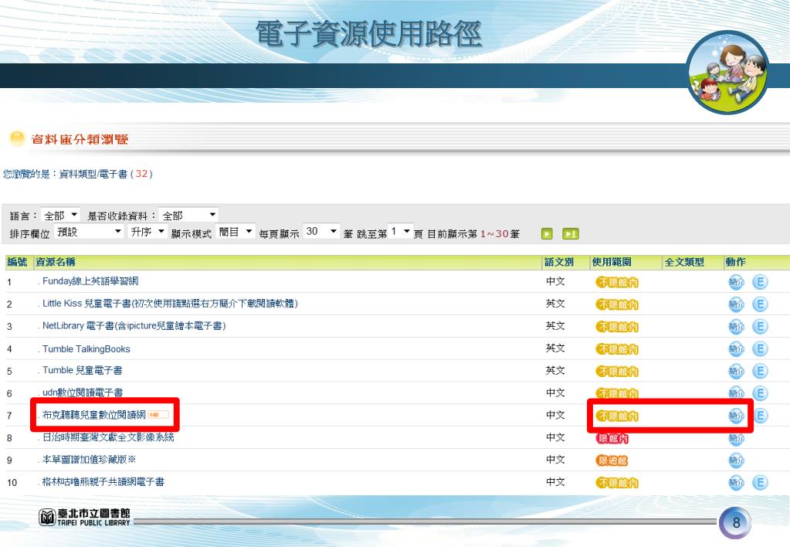Viewport: 790px width, 547px height.
Task: Click 不限館內 badge for 格林咕嚕熊 row
Action: tap(617, 483)
